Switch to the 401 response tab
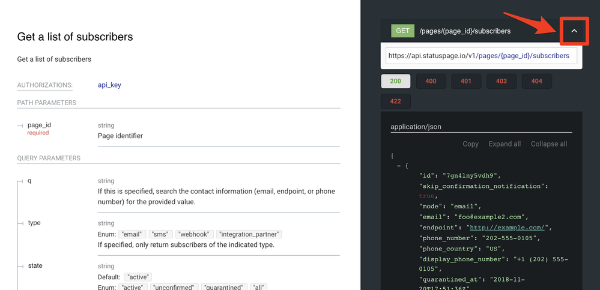This screenshot has height=290, width=600. (x=466, y=81)
